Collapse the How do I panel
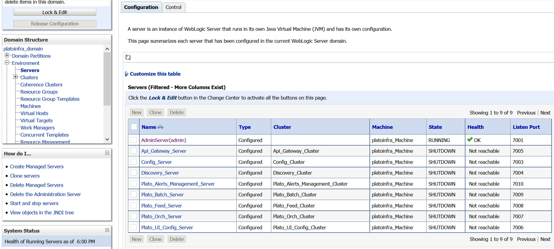Viewport: 554px width, 249px height. 107,153
